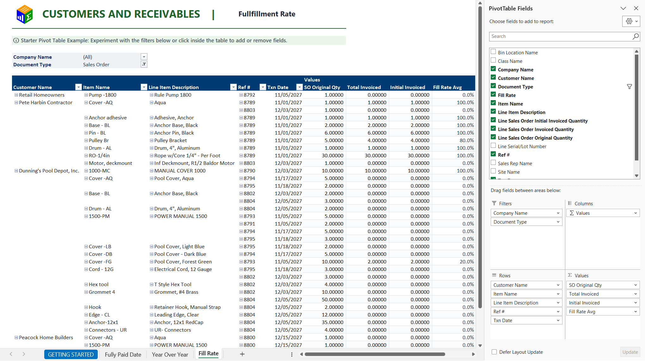Add a new sheet with plus icon
This screenshot has width=645, height=361.
242,354
